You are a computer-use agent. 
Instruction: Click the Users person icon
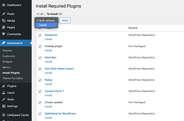pyautogui.click(x=4, y=93)
